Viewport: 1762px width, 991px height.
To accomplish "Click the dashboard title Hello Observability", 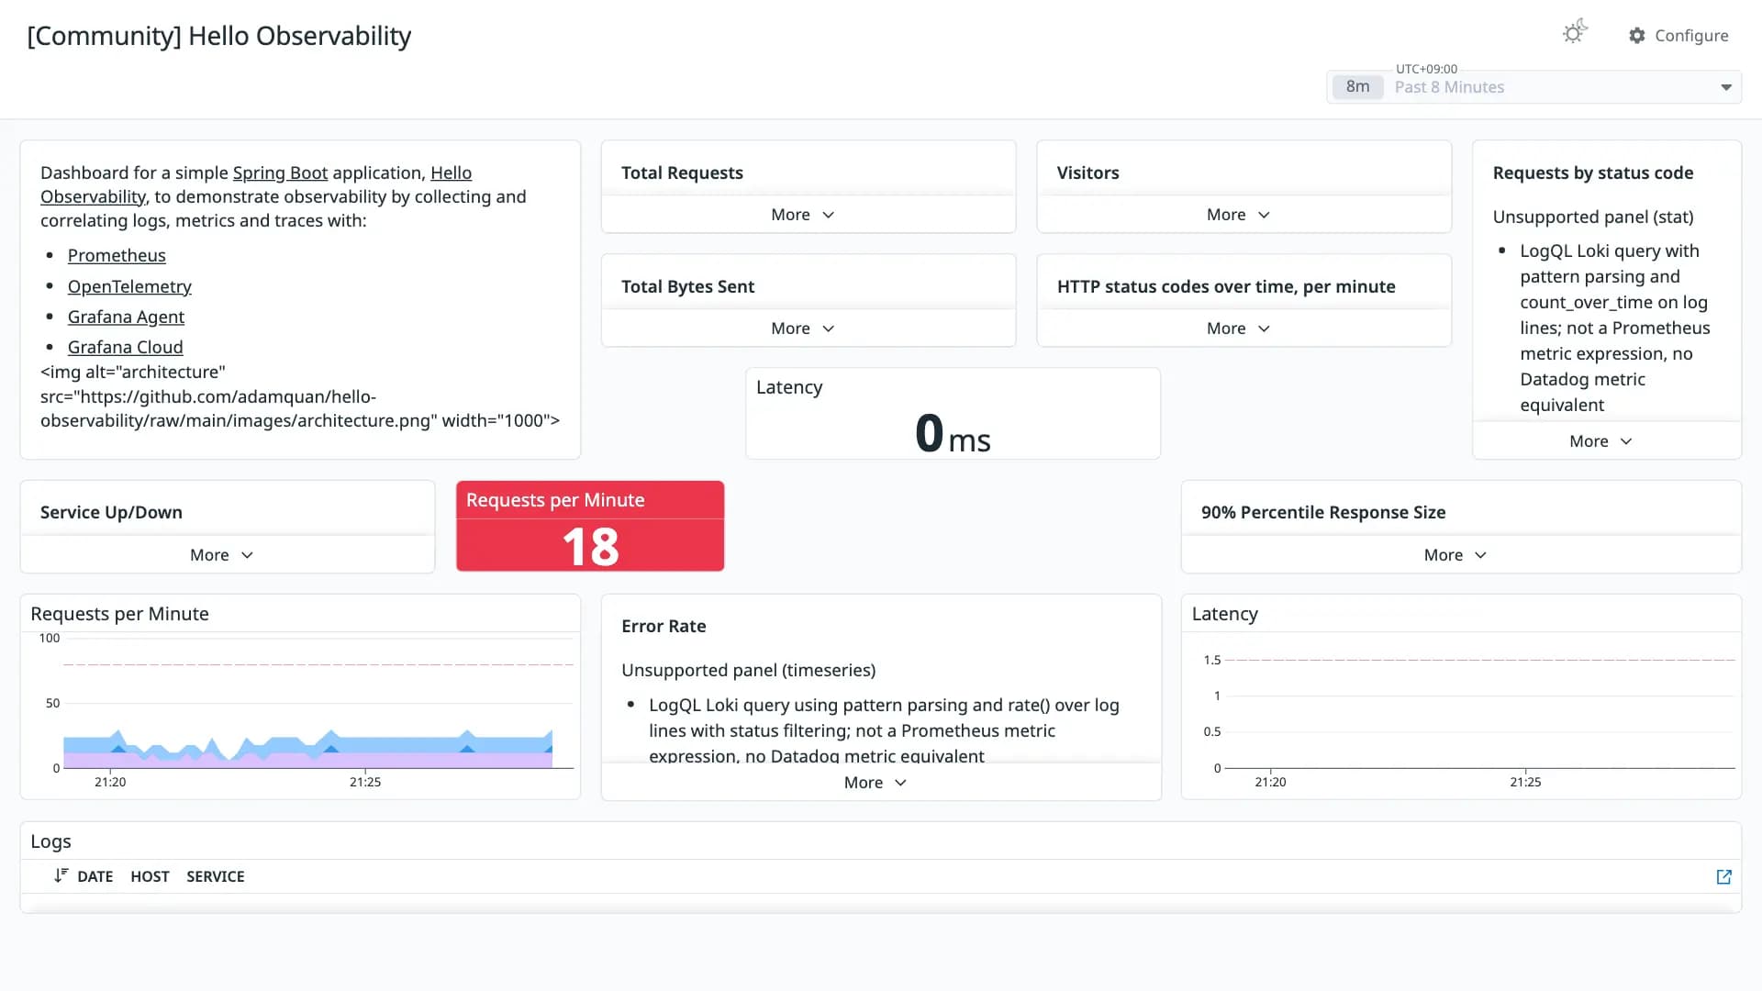I will pyautogui.click(x=219, y=36).
